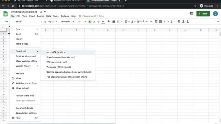
Task: Star the Untitled spreadsheet
Action: [x=41, y=12]
